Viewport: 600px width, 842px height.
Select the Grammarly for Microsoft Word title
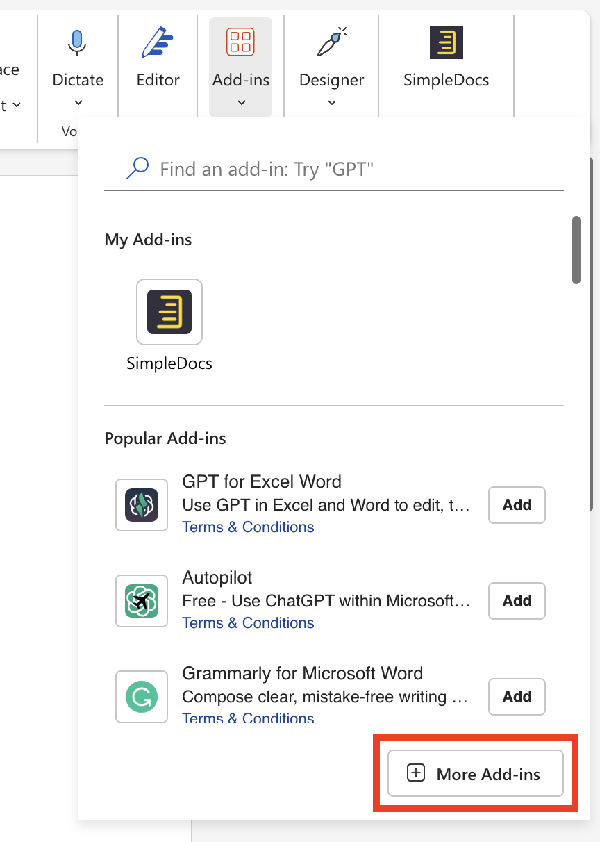(302, 673)
